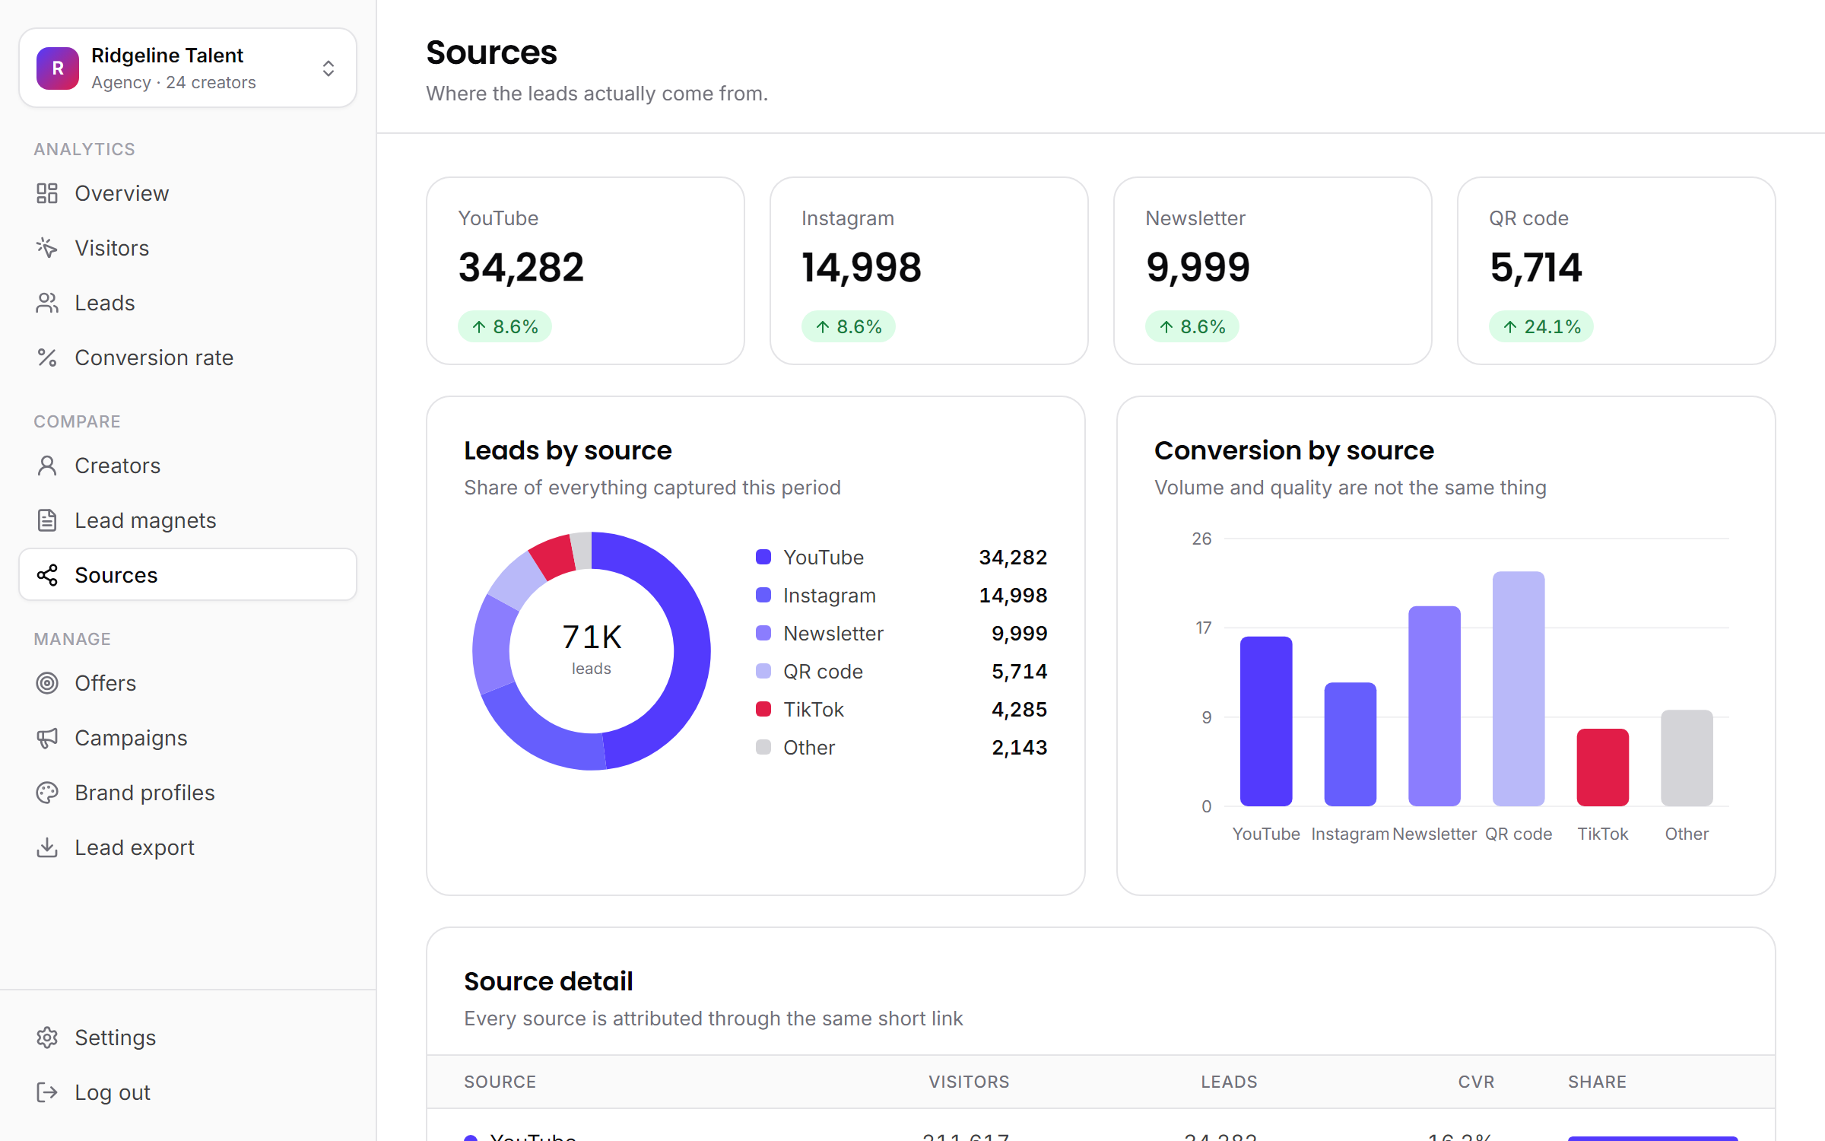The width and height of the screenshot is (1825, 1141).
Task: Click the Lead magnets document icon
Action: pyautogui.click(x=47, y=520)
